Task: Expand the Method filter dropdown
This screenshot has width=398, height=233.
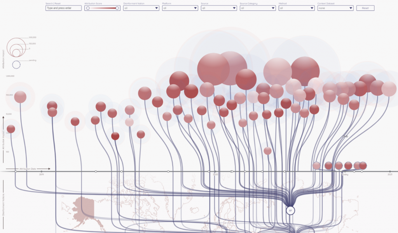Action: 297,8
